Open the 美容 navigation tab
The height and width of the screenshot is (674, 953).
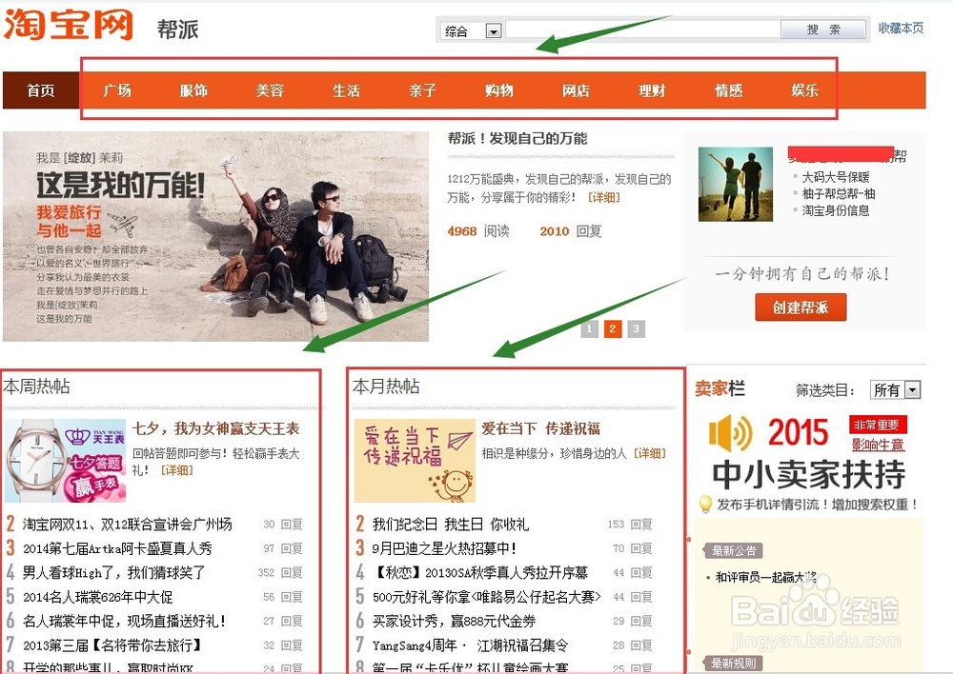(270, 90)
